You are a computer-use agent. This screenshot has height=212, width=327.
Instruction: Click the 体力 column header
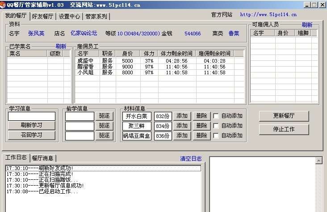tap(149, 54)
